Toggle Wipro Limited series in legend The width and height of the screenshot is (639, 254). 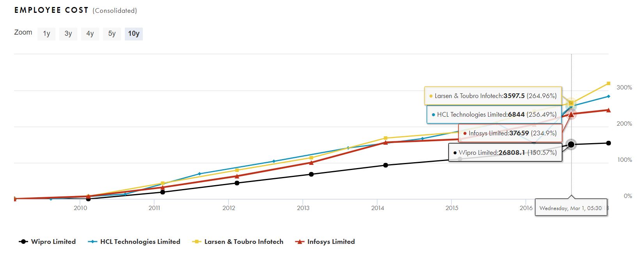click(53, 242)
